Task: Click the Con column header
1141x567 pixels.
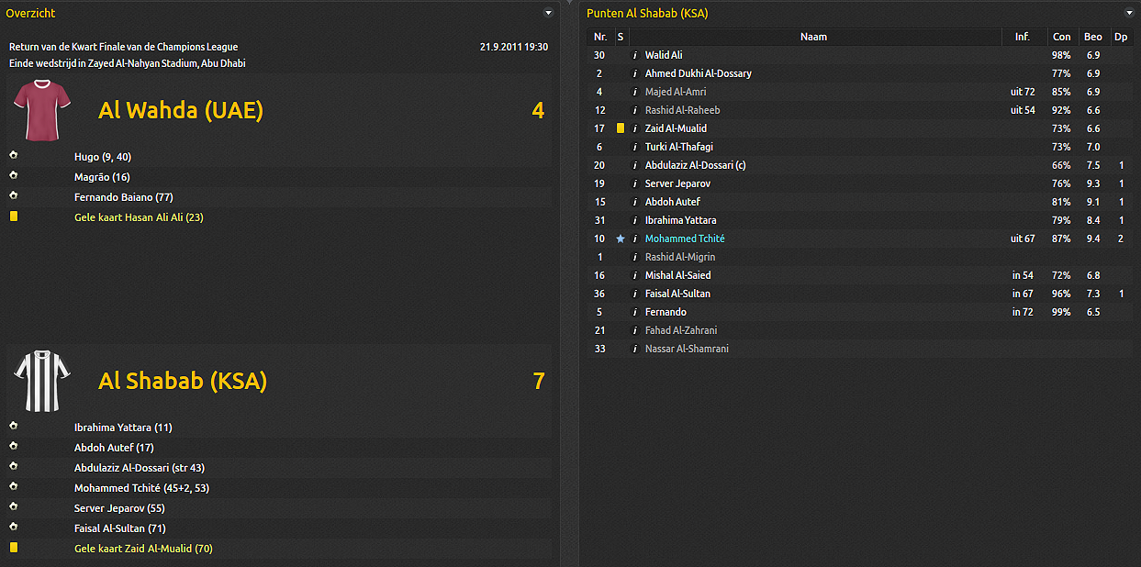Action: 1061,37
